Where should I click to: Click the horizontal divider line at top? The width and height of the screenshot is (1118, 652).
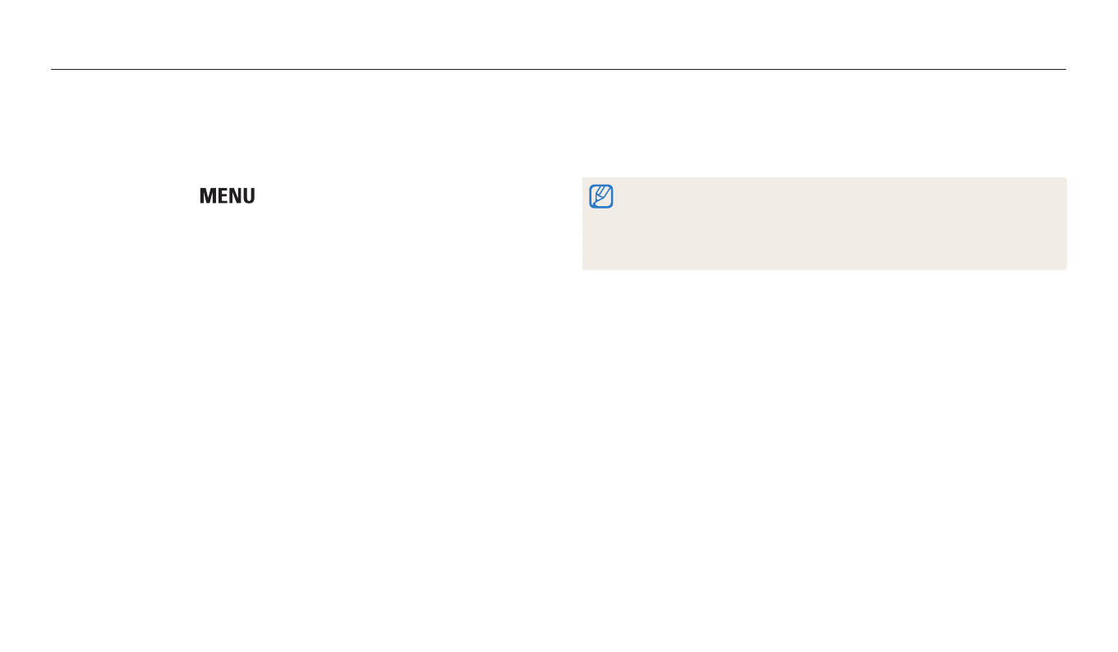[x=559, y=70]
